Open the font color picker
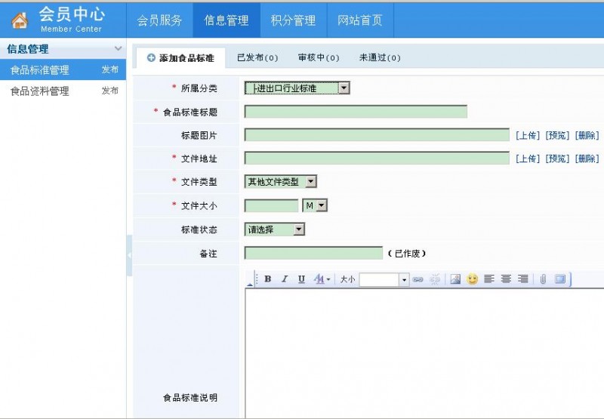The height and width of the screenshot is (419, 604). tap(322, 279)
